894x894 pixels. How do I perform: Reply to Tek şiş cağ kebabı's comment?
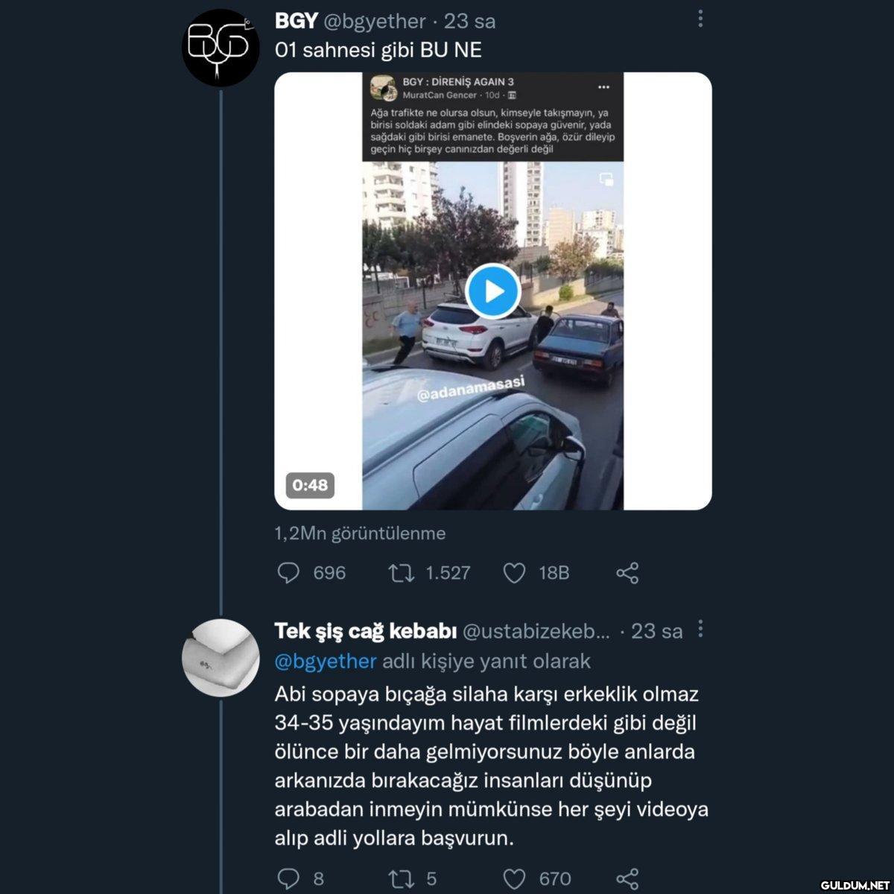pyautogui.click(x=288, y=879)
